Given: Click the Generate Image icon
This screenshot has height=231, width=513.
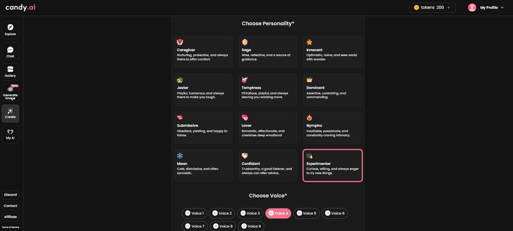Looking at the screenshot, I should [10, 89].
